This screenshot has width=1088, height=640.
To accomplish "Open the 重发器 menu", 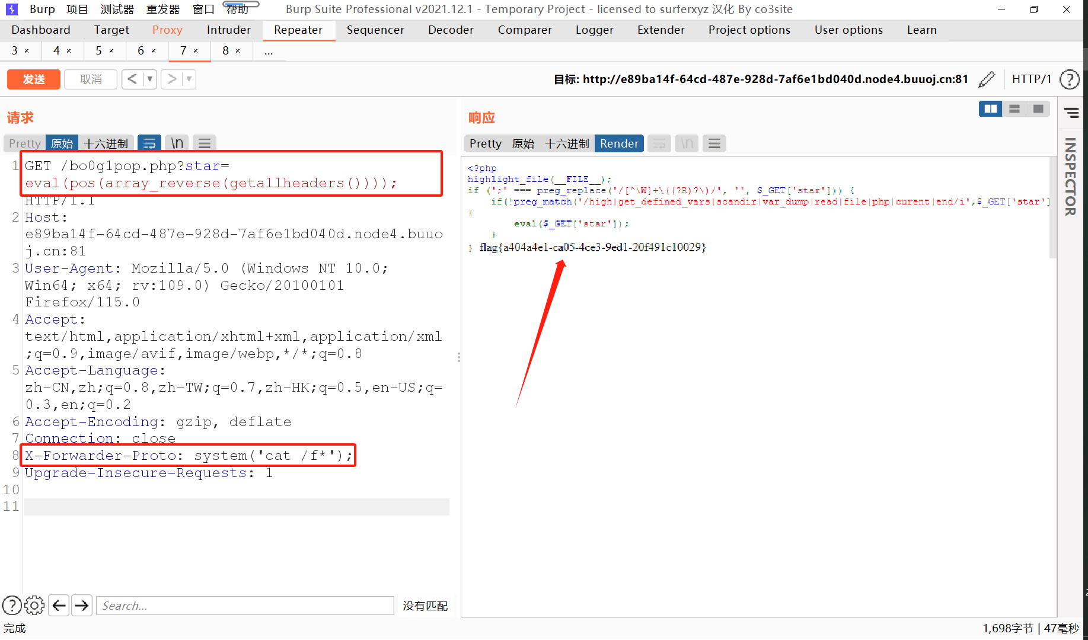I will (x=163, y=9).
